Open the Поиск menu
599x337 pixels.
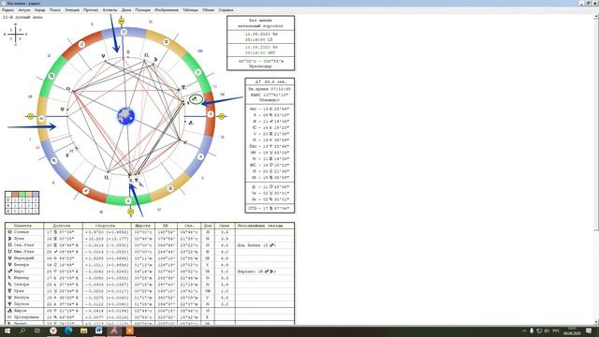(55, 10)
